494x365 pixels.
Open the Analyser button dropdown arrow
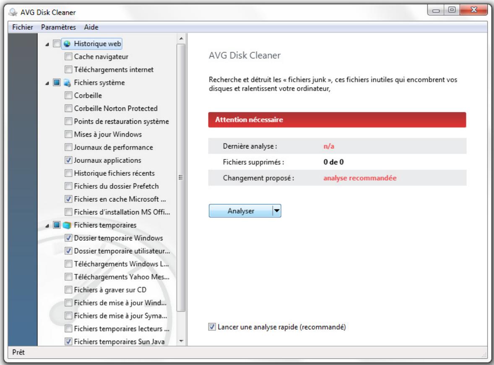(x=277, y=211)
